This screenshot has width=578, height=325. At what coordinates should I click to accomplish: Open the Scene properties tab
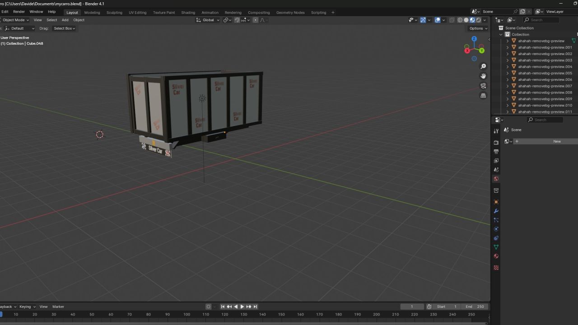pos(496,170)
